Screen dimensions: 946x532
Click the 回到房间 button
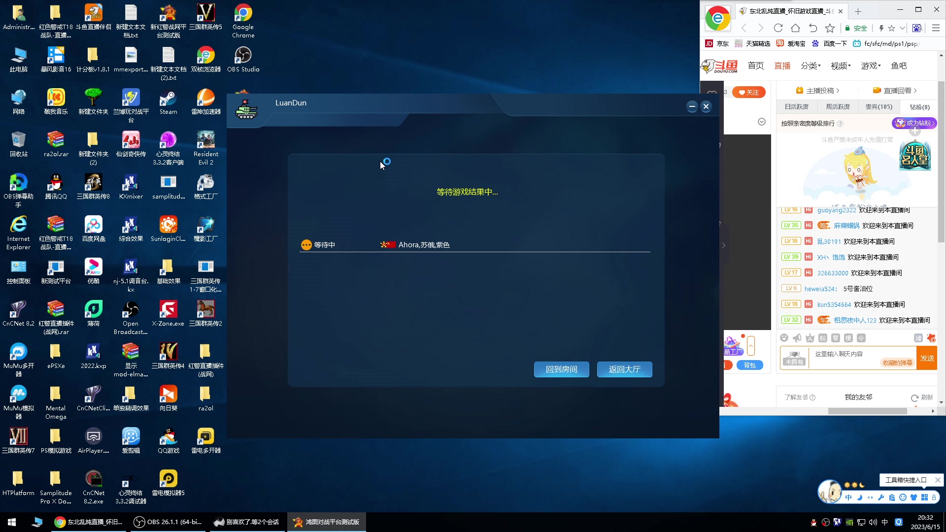pyautogui.click(x=561, y=369)
